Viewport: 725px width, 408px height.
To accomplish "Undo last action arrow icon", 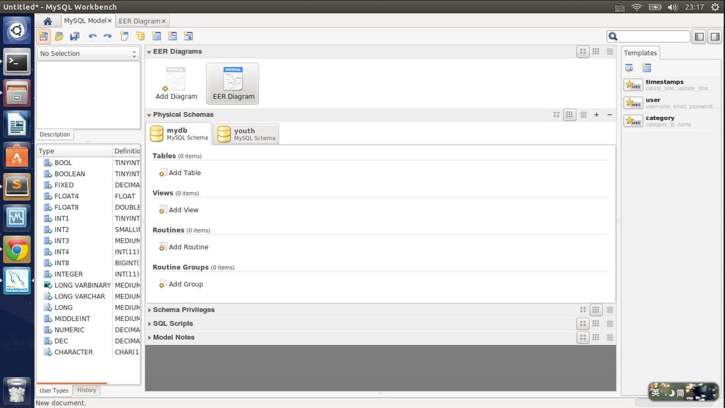I will (x=93, y=36).
